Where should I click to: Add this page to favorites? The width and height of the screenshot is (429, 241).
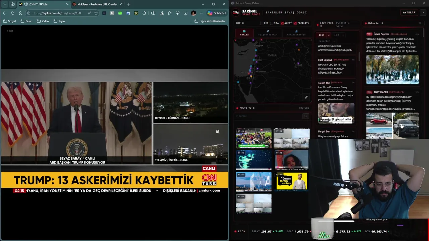pos(96,13)
